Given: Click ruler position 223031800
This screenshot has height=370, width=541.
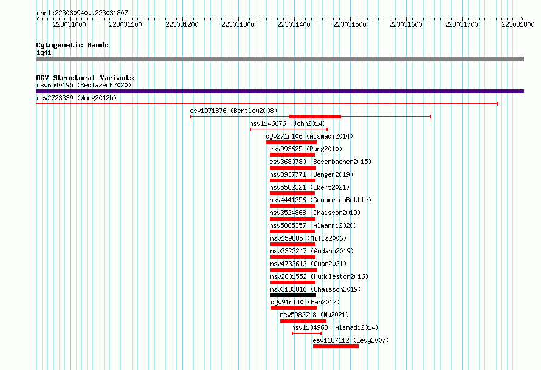Looking at the screenshot, I should coord(518,24).
